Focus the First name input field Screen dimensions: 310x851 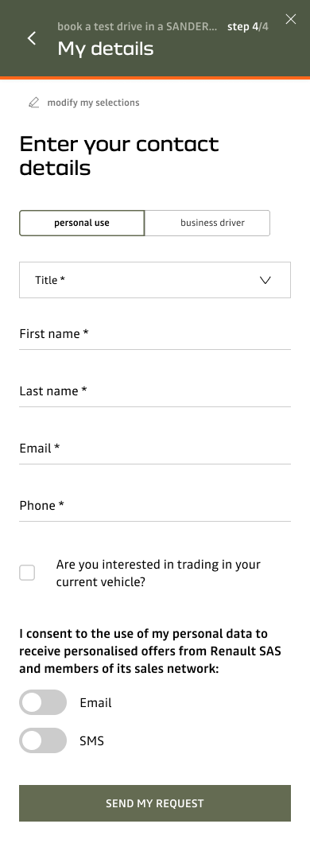(155, 334)
